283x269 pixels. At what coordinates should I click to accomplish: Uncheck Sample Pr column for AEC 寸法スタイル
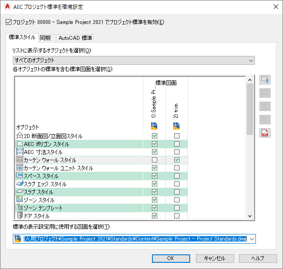click(x=155, y=152)
